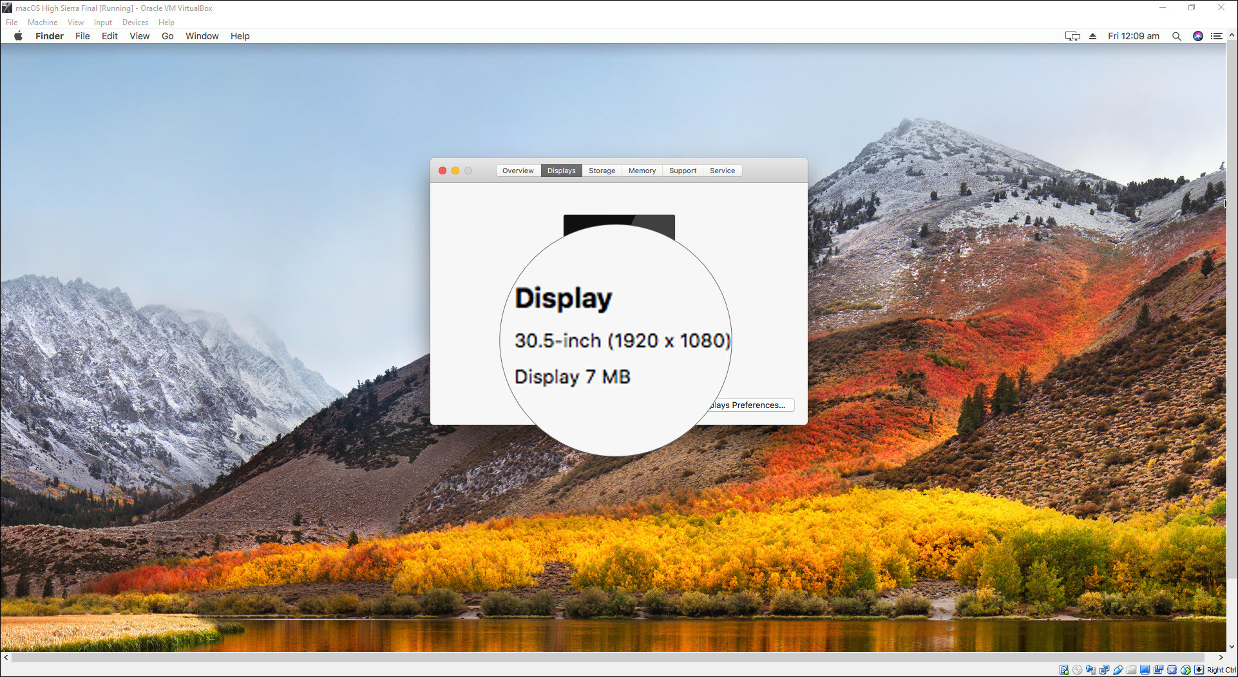Click VirtualBox display status monitor icon

click(1145, 670)
